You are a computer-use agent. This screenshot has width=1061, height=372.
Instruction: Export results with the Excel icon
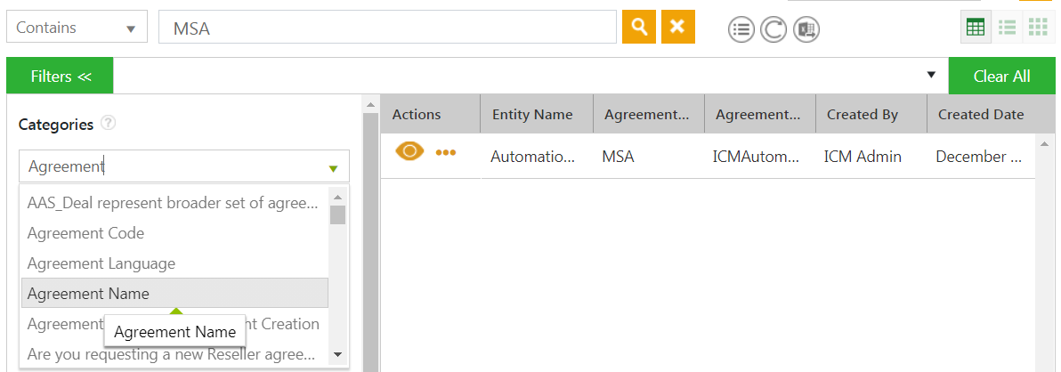tap(806, 29)
